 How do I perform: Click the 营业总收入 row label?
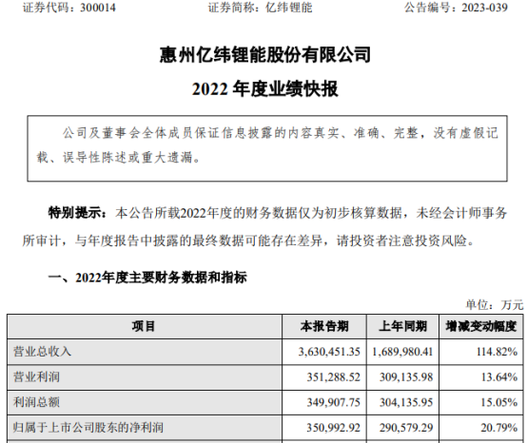click(43, 352)
